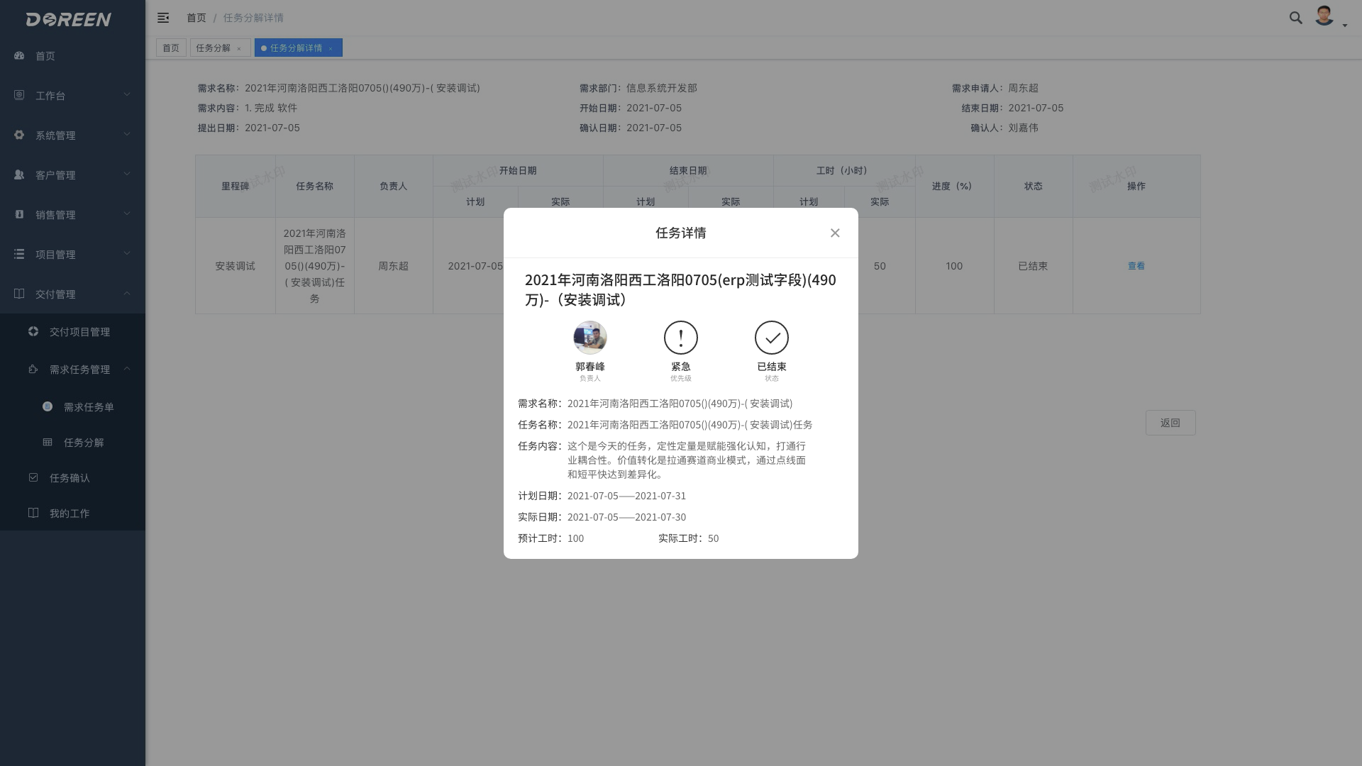Viewport: 1362px width, 766px height.
Task: Click the 实际日期 value in dialog
Action: (x=626, y=517)
